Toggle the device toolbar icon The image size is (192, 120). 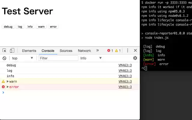tap(12, 50)
